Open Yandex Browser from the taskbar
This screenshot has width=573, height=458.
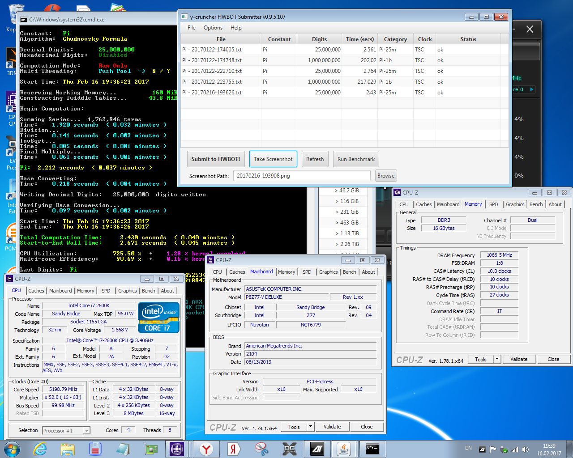[x=206, y=449]
